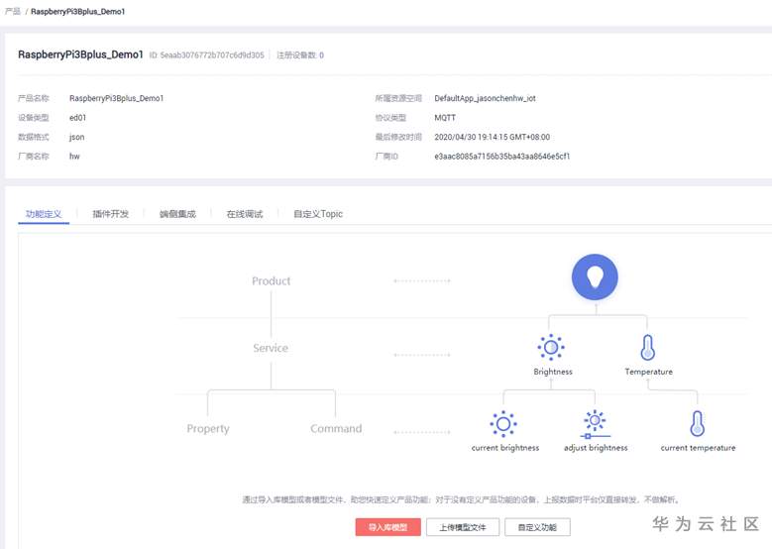The image size is (772, 549).
Task: Click the 自定义功能 button
Action: tap(537, 527)
